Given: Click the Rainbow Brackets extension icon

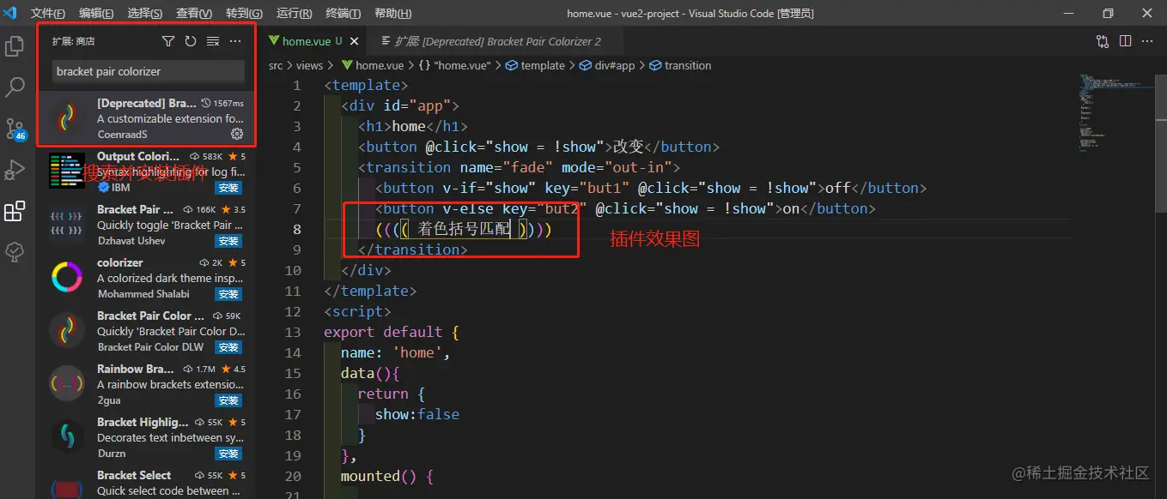Looking at the screenshot, I should tap(66, 384).
